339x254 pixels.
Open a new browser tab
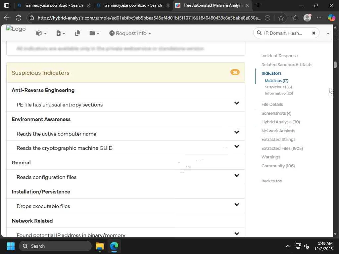point(258,5)
